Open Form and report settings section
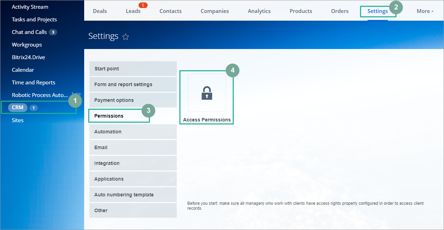 coord(133,84)
